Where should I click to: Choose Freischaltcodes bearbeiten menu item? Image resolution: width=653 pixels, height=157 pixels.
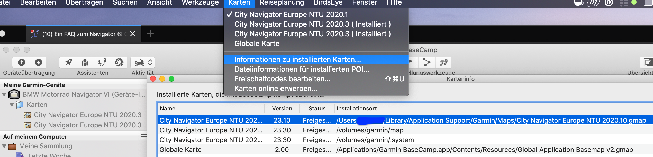point(316,79)
